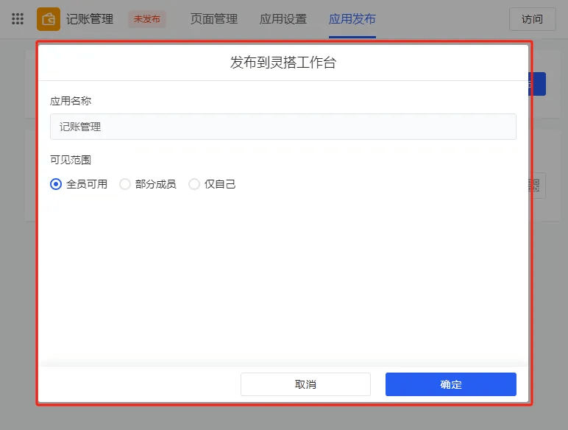
Task: Open the nine-dot app grid launcher
Action: (x=18, y=19)
